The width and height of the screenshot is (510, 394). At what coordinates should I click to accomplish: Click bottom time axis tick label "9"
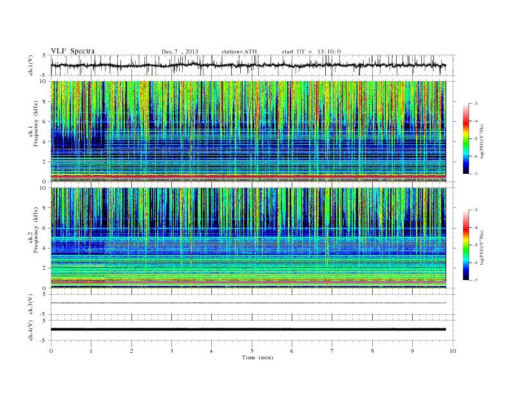click(x=412, y=351)
